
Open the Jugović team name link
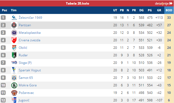(24, 100)
